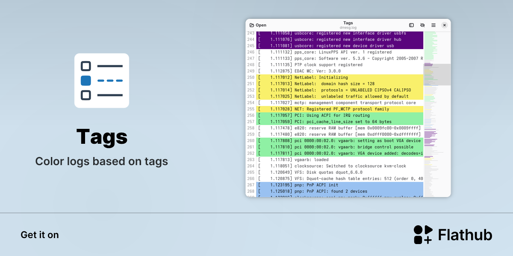Viewport: 513px width, 256px height.
Task: Click the Flathub wordmark text
Action: tap(465, 235)
